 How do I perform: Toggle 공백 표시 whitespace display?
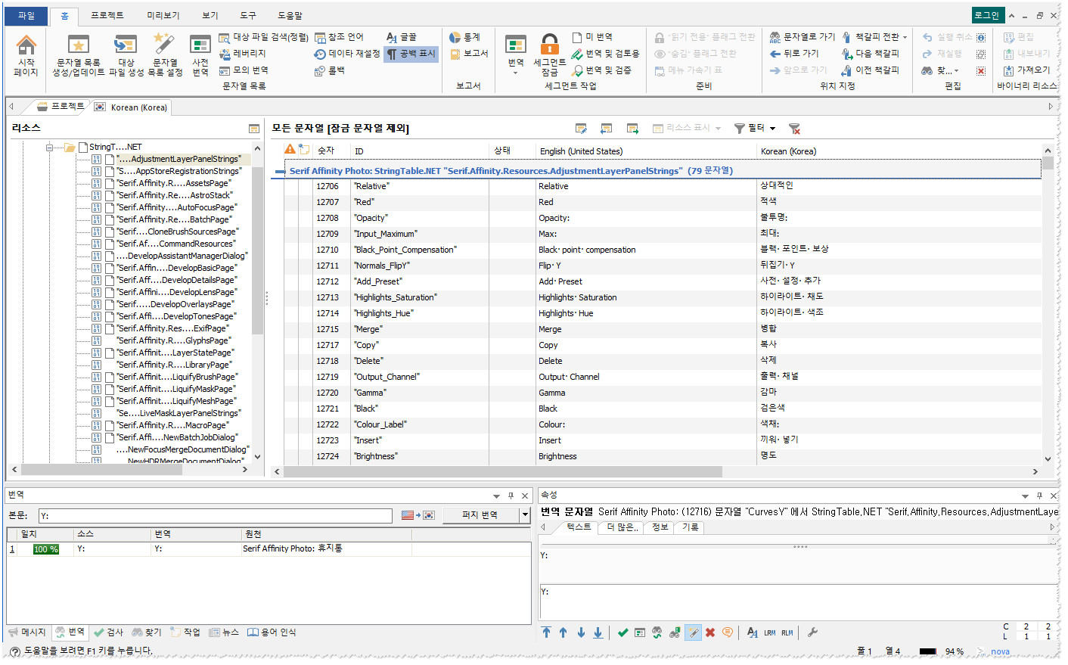[x=411, y=54]
